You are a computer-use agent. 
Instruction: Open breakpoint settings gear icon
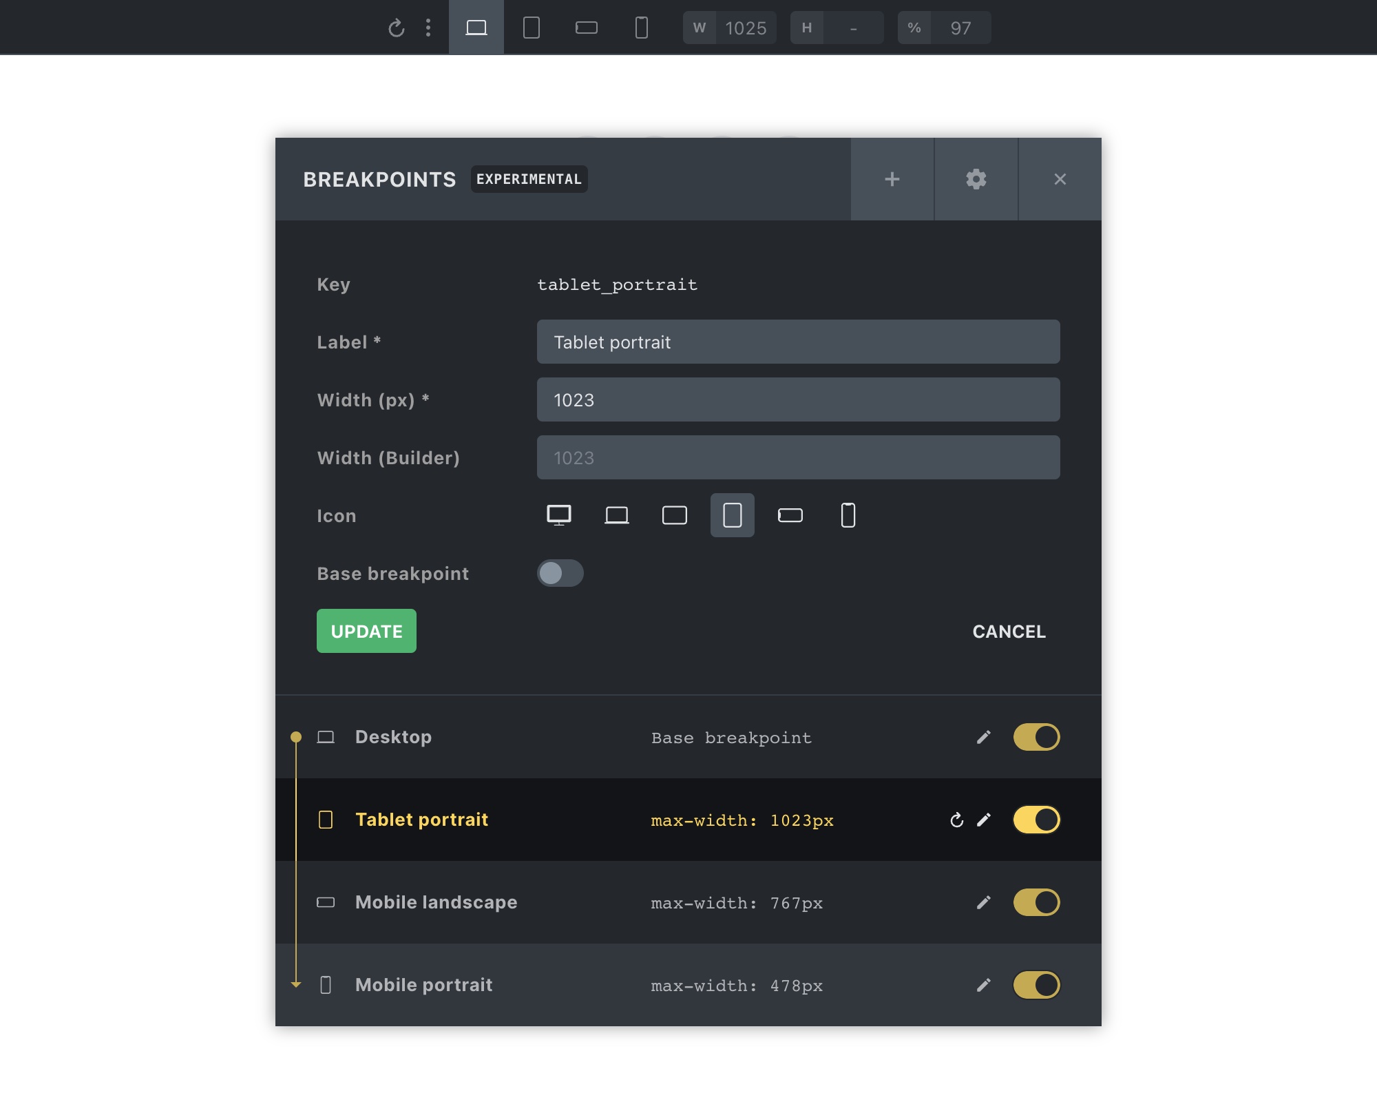pyautogui.click(x=976, y=179)
